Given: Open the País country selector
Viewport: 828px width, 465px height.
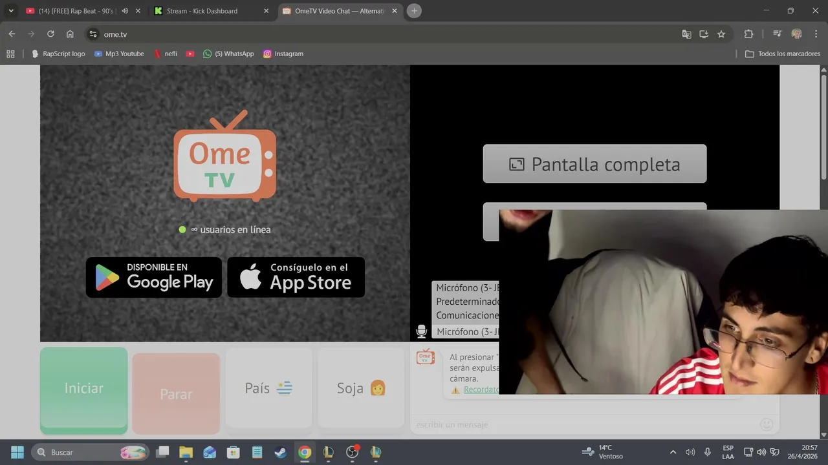Looking at the screenshot, I should click(x=268, y=388).
